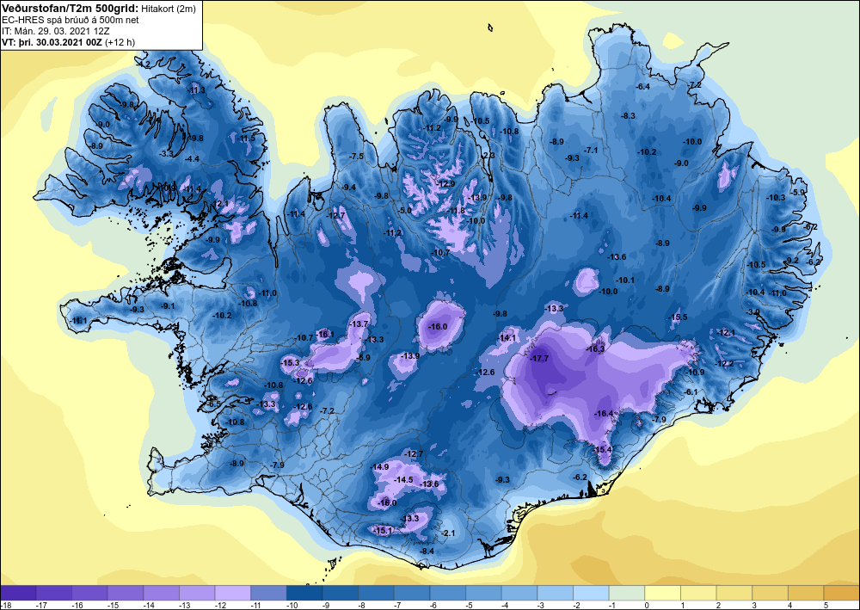Click the -12.9 temperature value

tap(445, 184)
